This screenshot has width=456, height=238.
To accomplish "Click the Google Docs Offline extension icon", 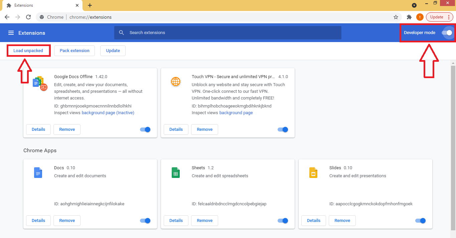I will point(40,83).
